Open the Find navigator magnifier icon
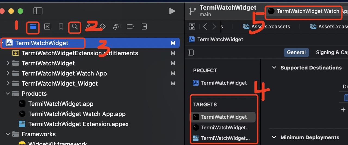 [x=75, y=27]
